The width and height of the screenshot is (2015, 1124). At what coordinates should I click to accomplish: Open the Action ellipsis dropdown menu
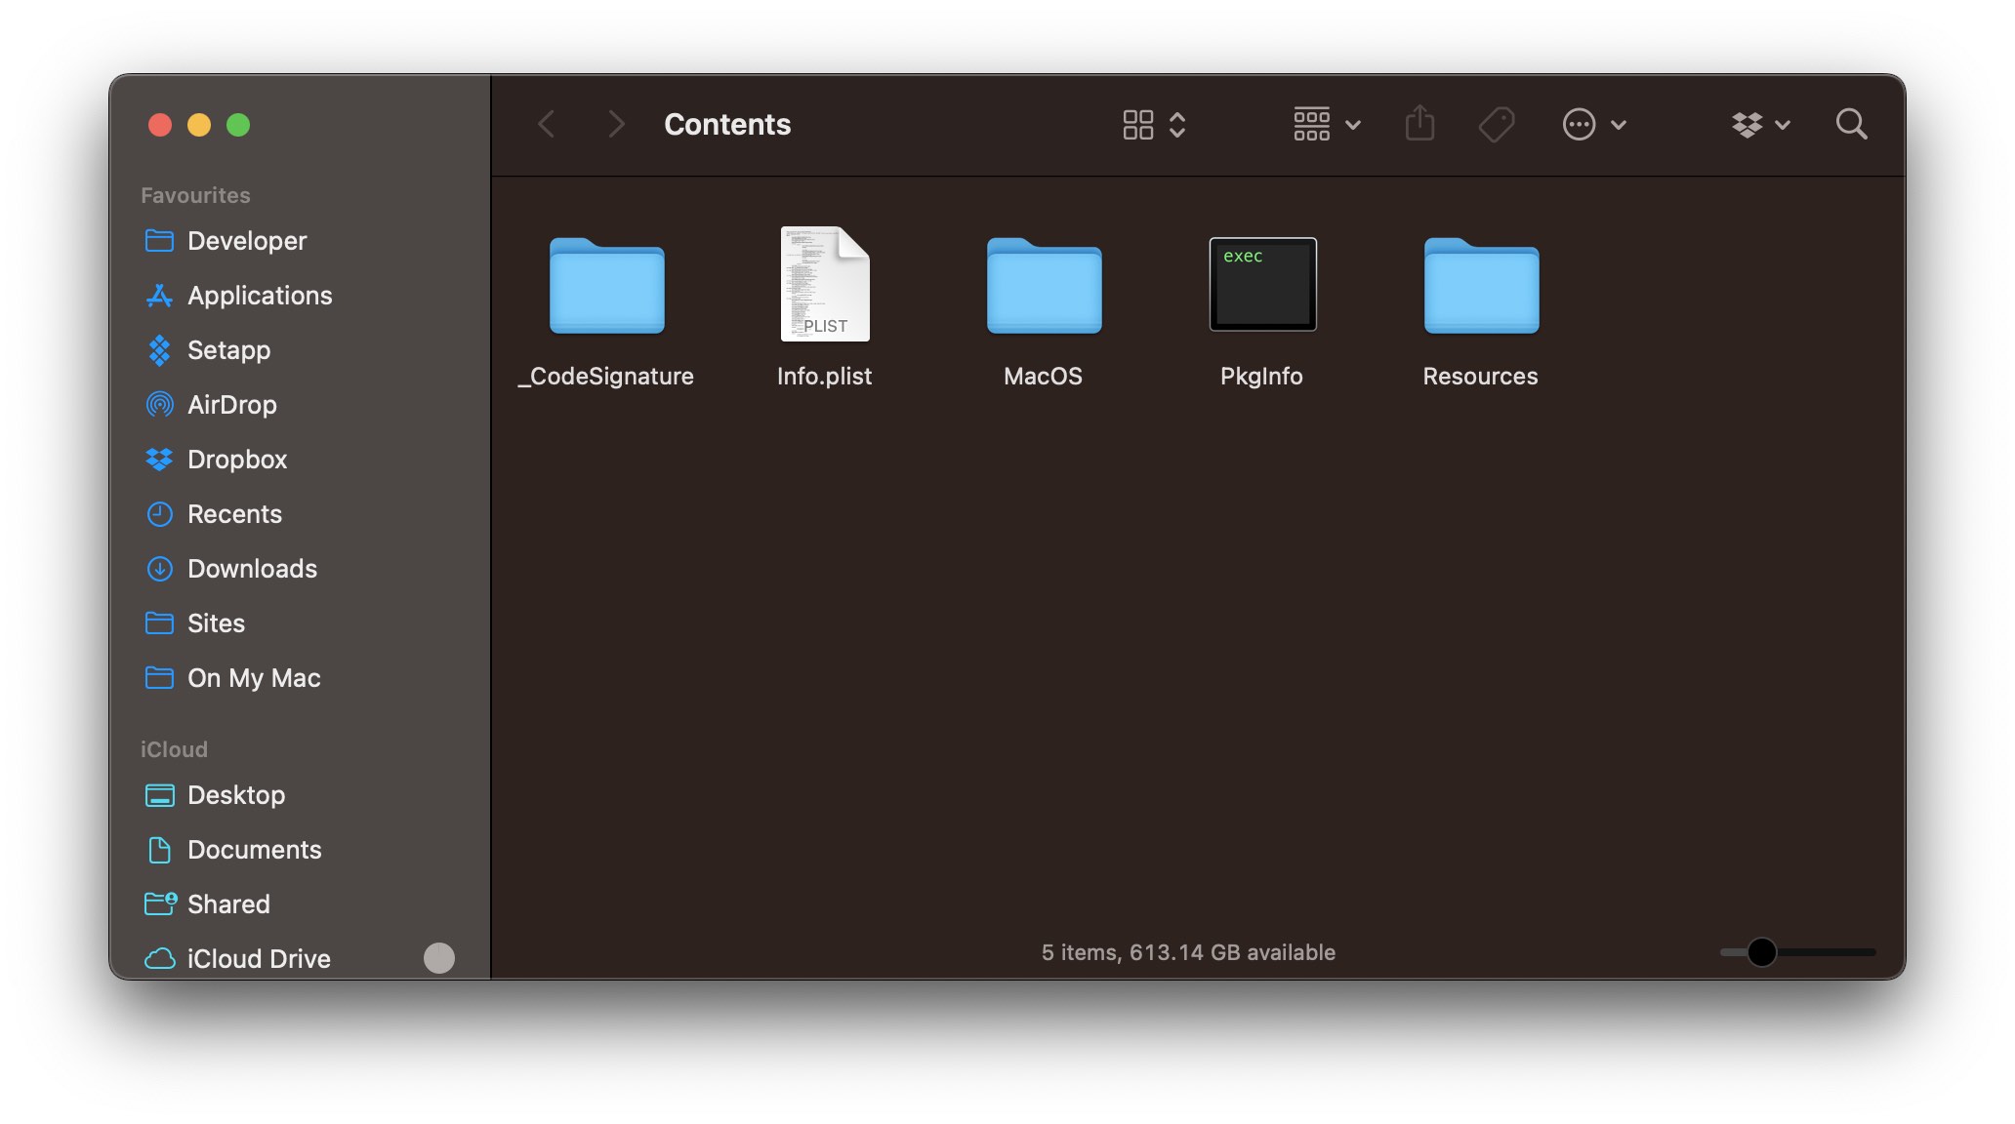point(1594,125)
